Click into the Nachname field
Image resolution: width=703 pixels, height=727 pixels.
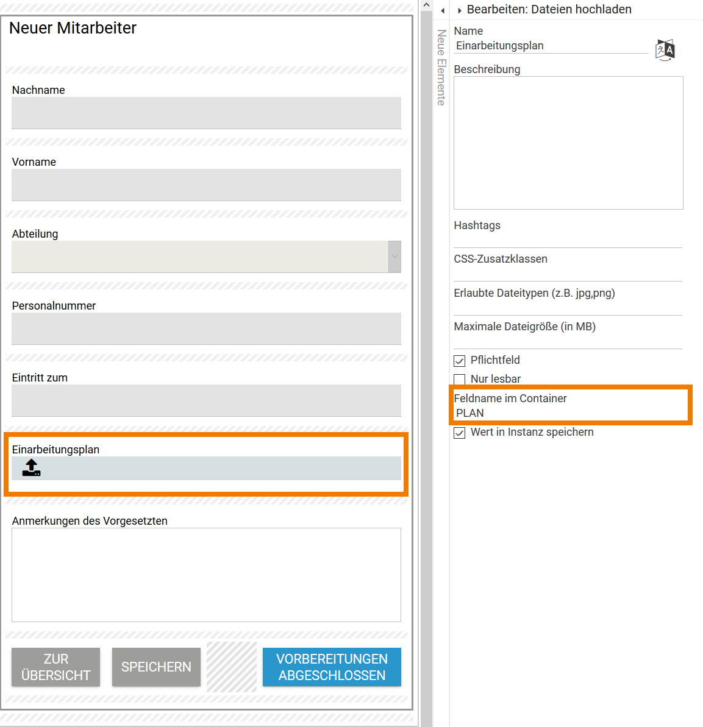[x=206, y=113]
